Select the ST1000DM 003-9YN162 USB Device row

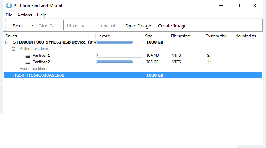(x=133, y=42)
